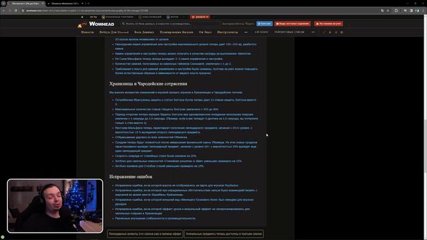
Task: Open the 4-й сезон nav link
Action: click(262, 32)
